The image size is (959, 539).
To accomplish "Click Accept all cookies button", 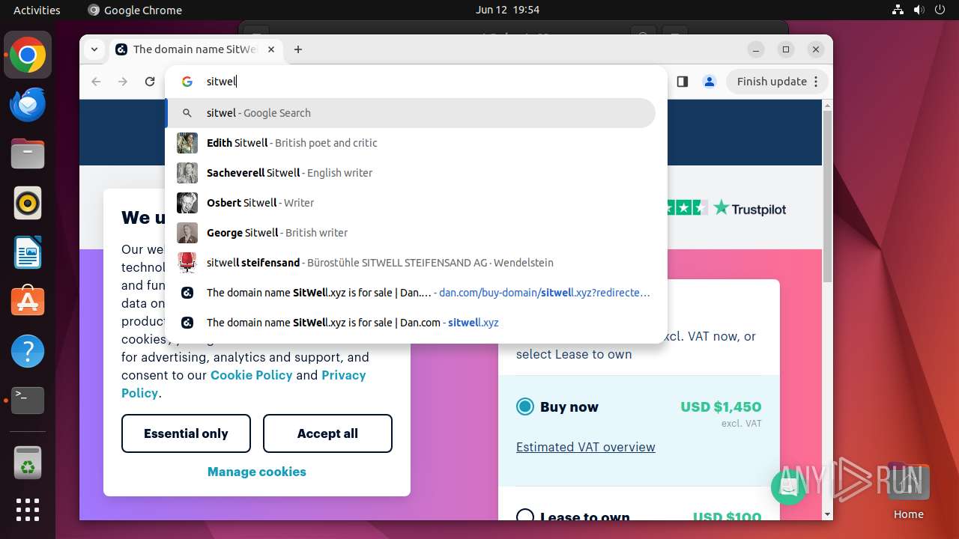I will pos(327,433).
